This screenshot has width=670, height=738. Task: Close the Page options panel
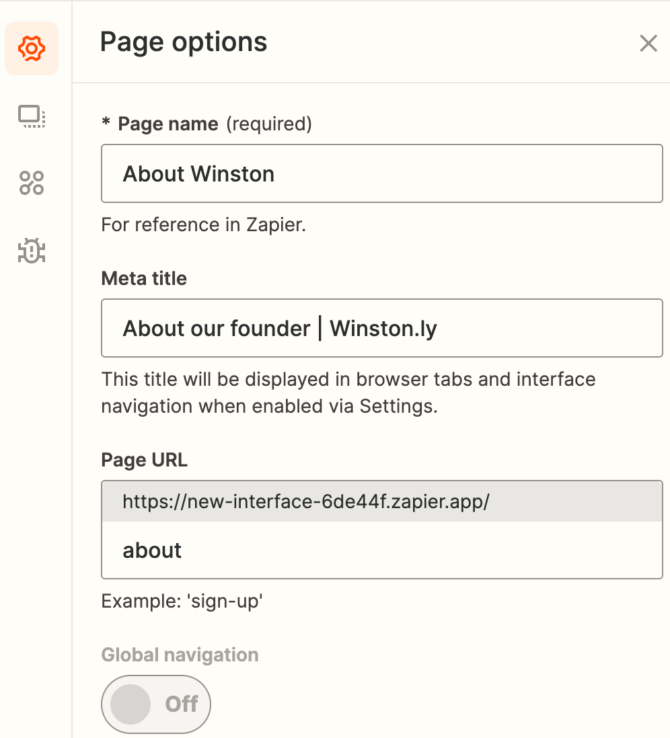(x=648, y=43)
